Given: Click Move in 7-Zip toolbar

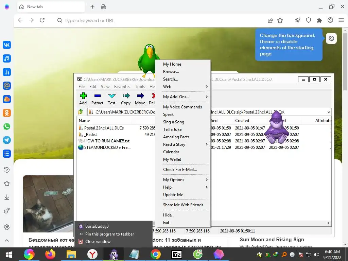Looking at the screenshot, I should [x=140, y=99].
